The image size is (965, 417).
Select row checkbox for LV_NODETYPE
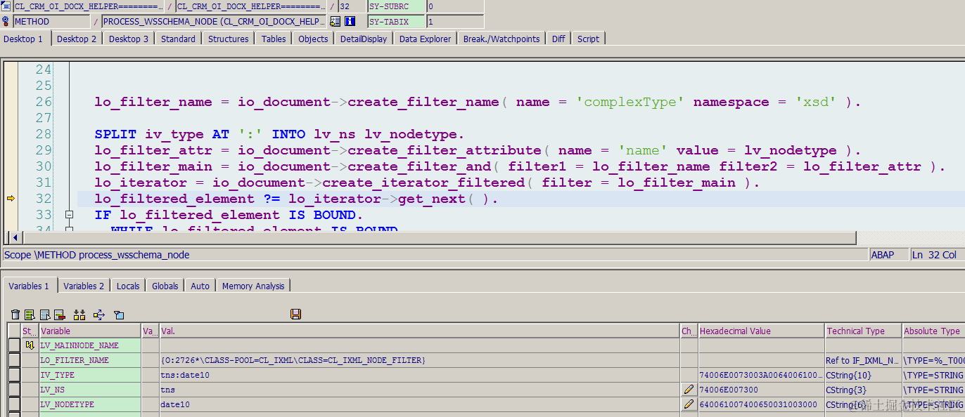[x=14, y=404]
